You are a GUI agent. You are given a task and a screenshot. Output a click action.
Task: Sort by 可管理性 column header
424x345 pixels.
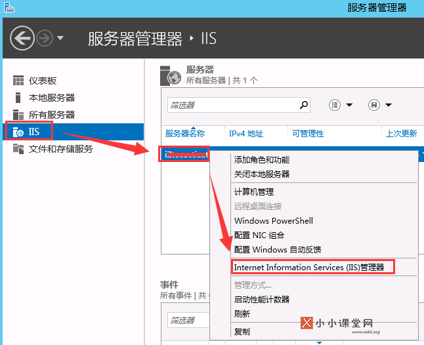(x=308, y=133)
